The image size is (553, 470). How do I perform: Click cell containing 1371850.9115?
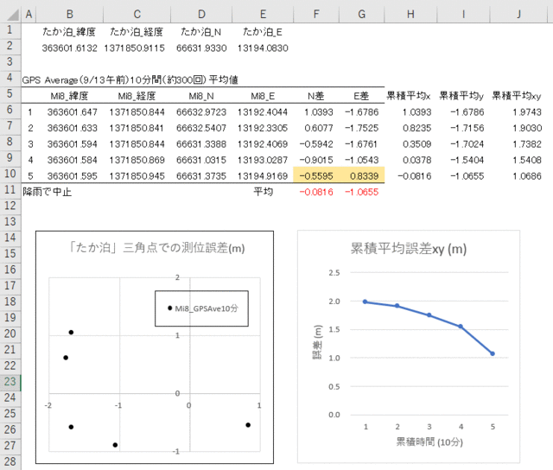[x=137, y=48]
